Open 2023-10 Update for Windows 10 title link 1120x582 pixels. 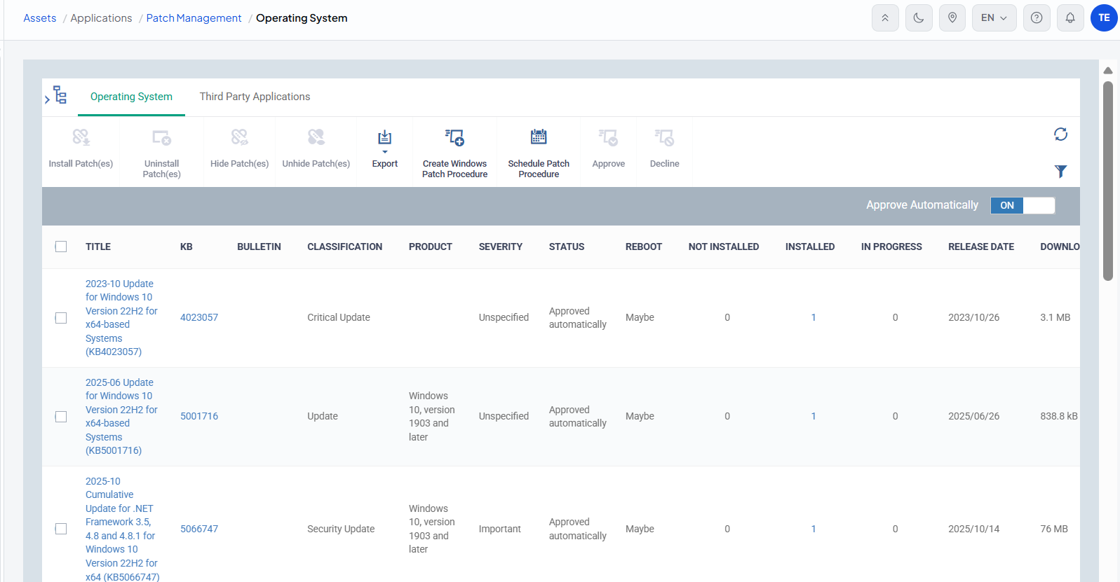[121, 317]
